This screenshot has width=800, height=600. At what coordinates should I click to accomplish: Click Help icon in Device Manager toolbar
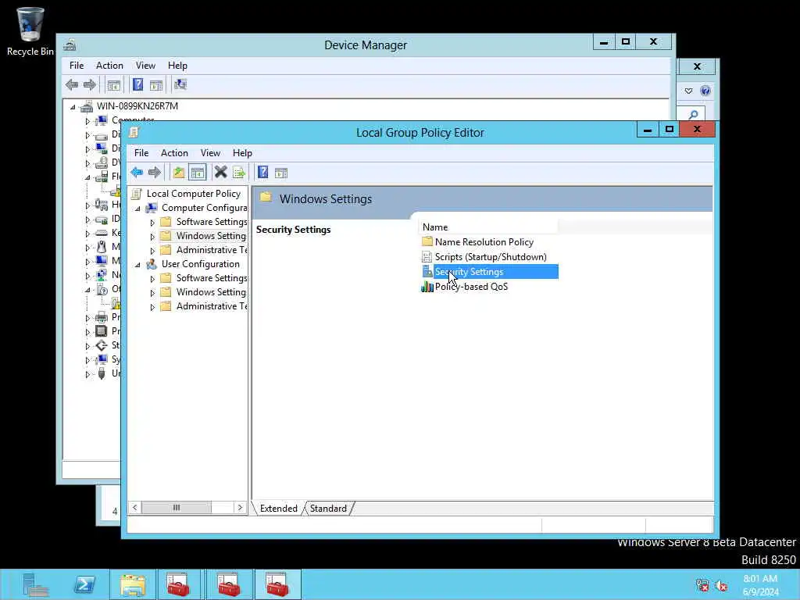(137, 84)
